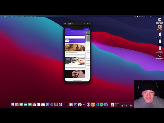Open the Device menu

pos(16,16)
